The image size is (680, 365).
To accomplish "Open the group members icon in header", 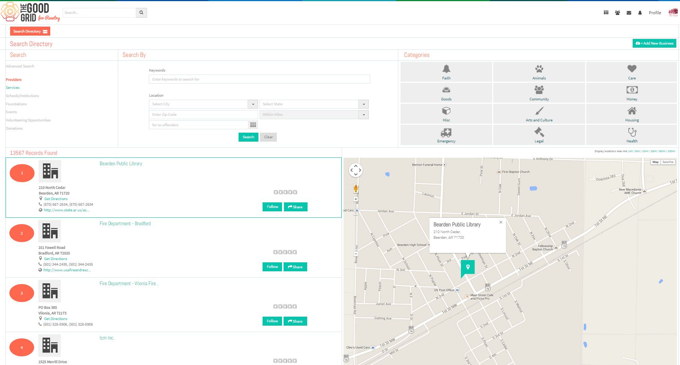I will pyautogui.click(x=617, y=13).
